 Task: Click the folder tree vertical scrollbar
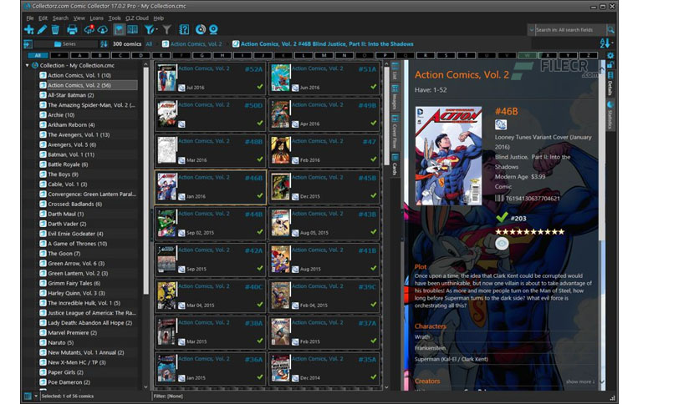coord(145,178)
